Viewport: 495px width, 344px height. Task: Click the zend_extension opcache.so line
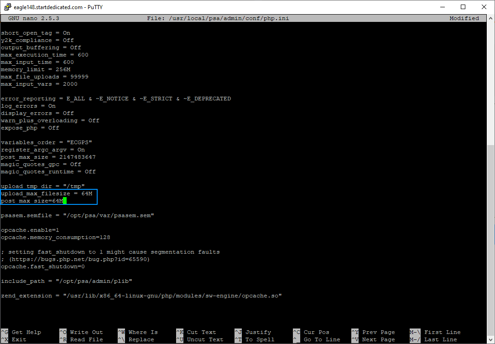pos(141,296)
